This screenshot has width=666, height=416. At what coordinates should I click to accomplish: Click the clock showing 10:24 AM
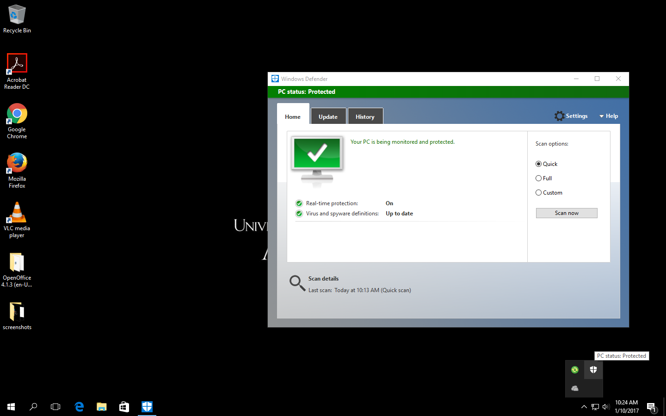click(626, 407)
